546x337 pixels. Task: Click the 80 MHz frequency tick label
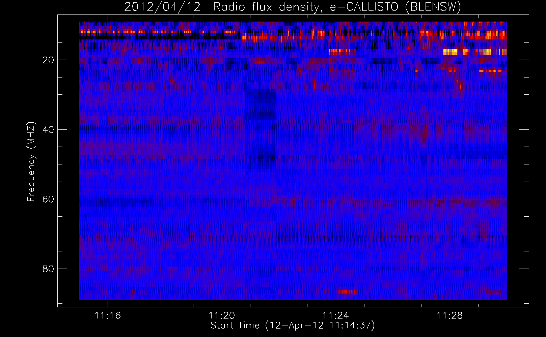click(48, 269)
